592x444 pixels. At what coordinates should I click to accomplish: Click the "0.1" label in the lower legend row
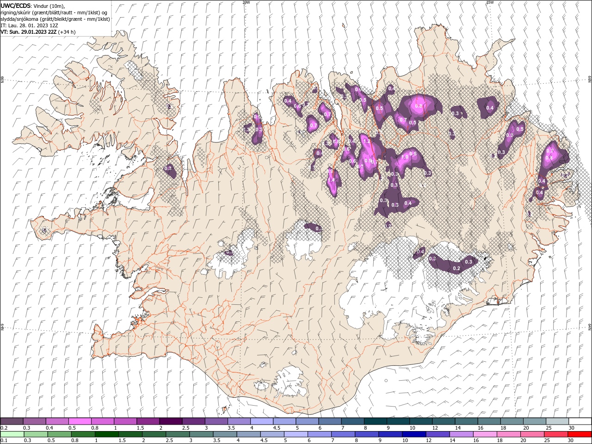point(4,441)
